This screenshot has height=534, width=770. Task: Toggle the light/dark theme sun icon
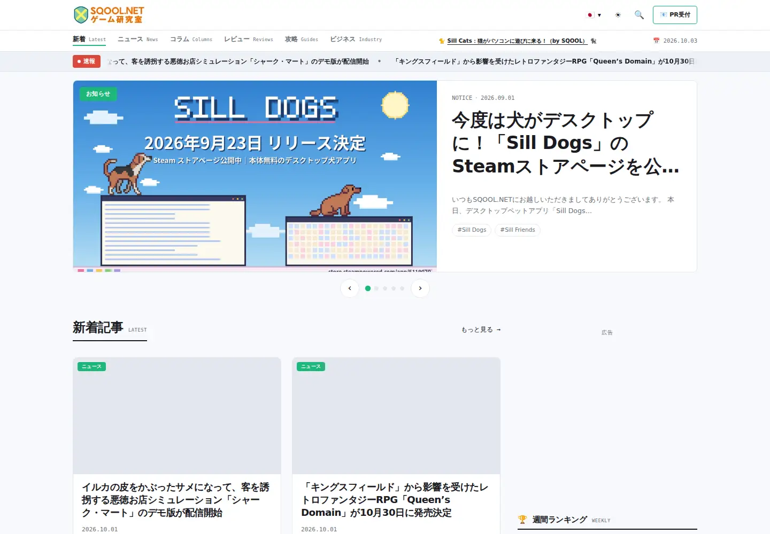click(x=618, y=15)
